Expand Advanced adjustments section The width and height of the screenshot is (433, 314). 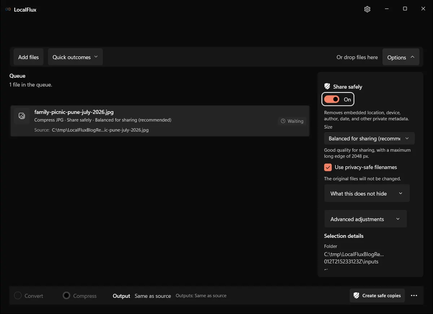click(366, 219)
